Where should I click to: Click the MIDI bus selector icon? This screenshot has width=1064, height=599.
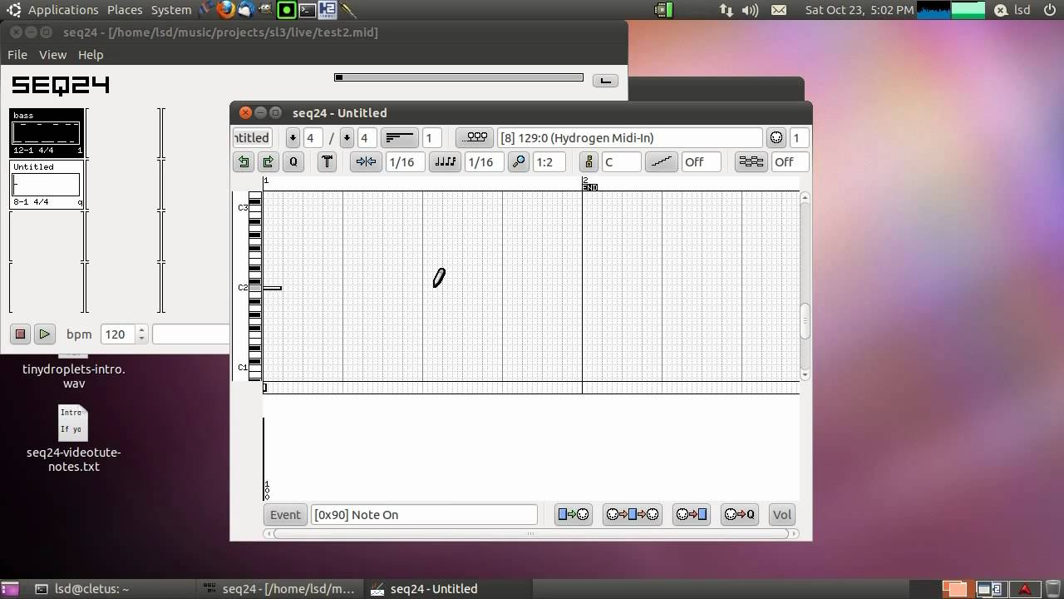pos(475,137)
